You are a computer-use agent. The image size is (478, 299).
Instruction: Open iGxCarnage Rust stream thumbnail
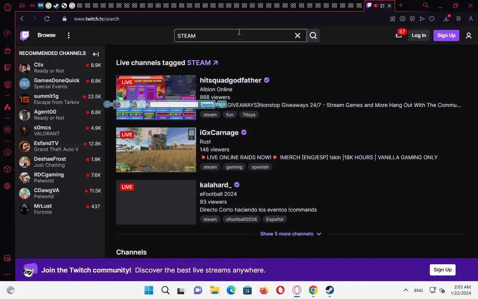coord(156,149)
